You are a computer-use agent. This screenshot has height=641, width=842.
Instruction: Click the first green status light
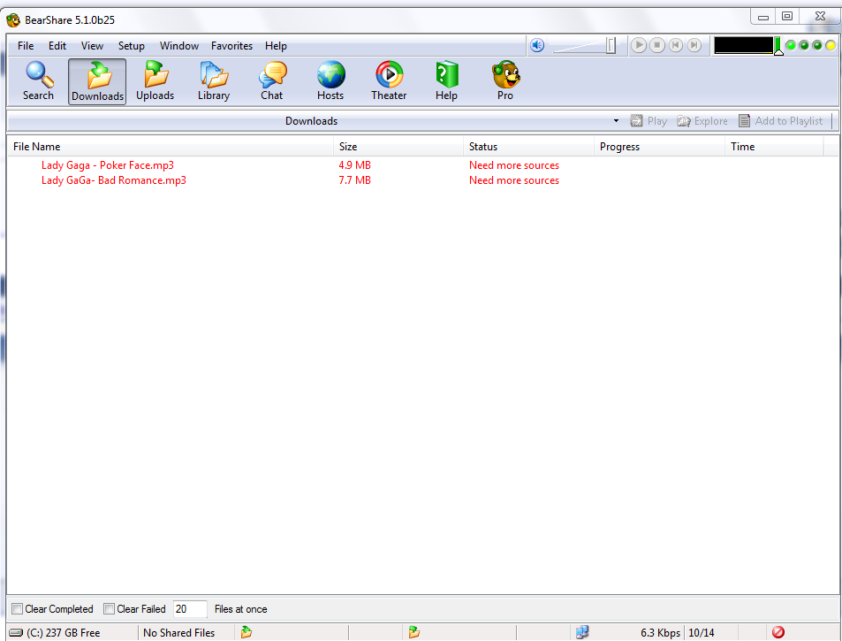[x=791, y=46]
